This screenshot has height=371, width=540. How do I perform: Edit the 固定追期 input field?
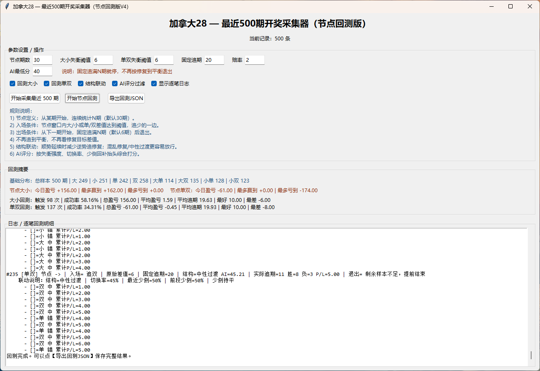coord(214,60)
